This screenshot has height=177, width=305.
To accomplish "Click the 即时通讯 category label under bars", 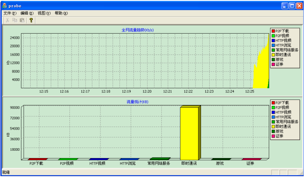I will (189, 163).
